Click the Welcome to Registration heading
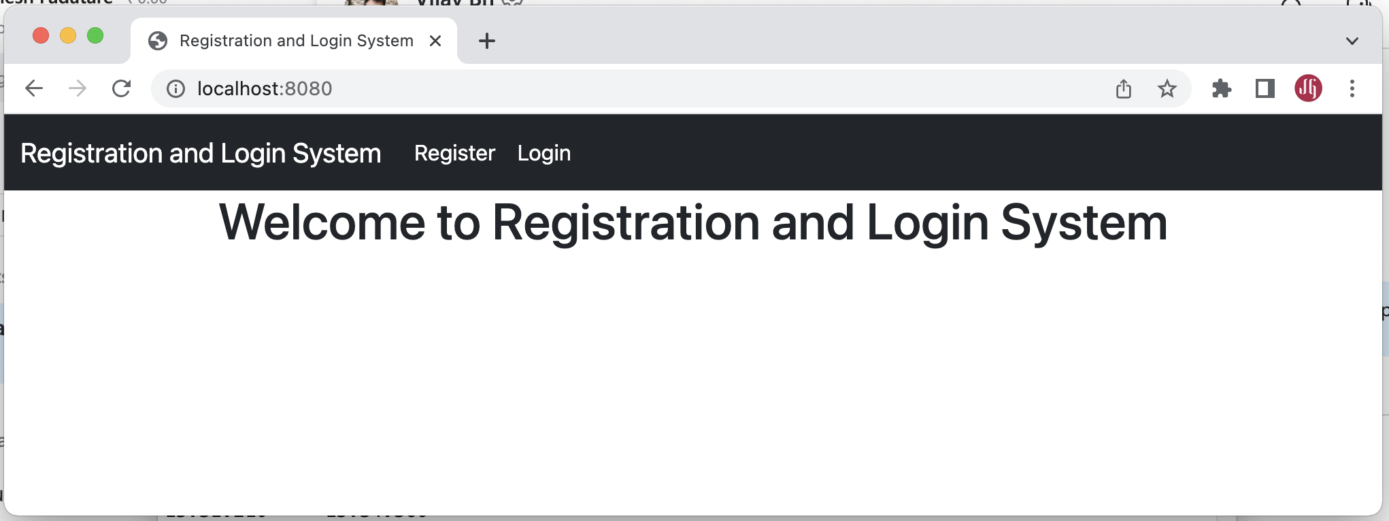Screen dimensions: 1389x521 693,222
